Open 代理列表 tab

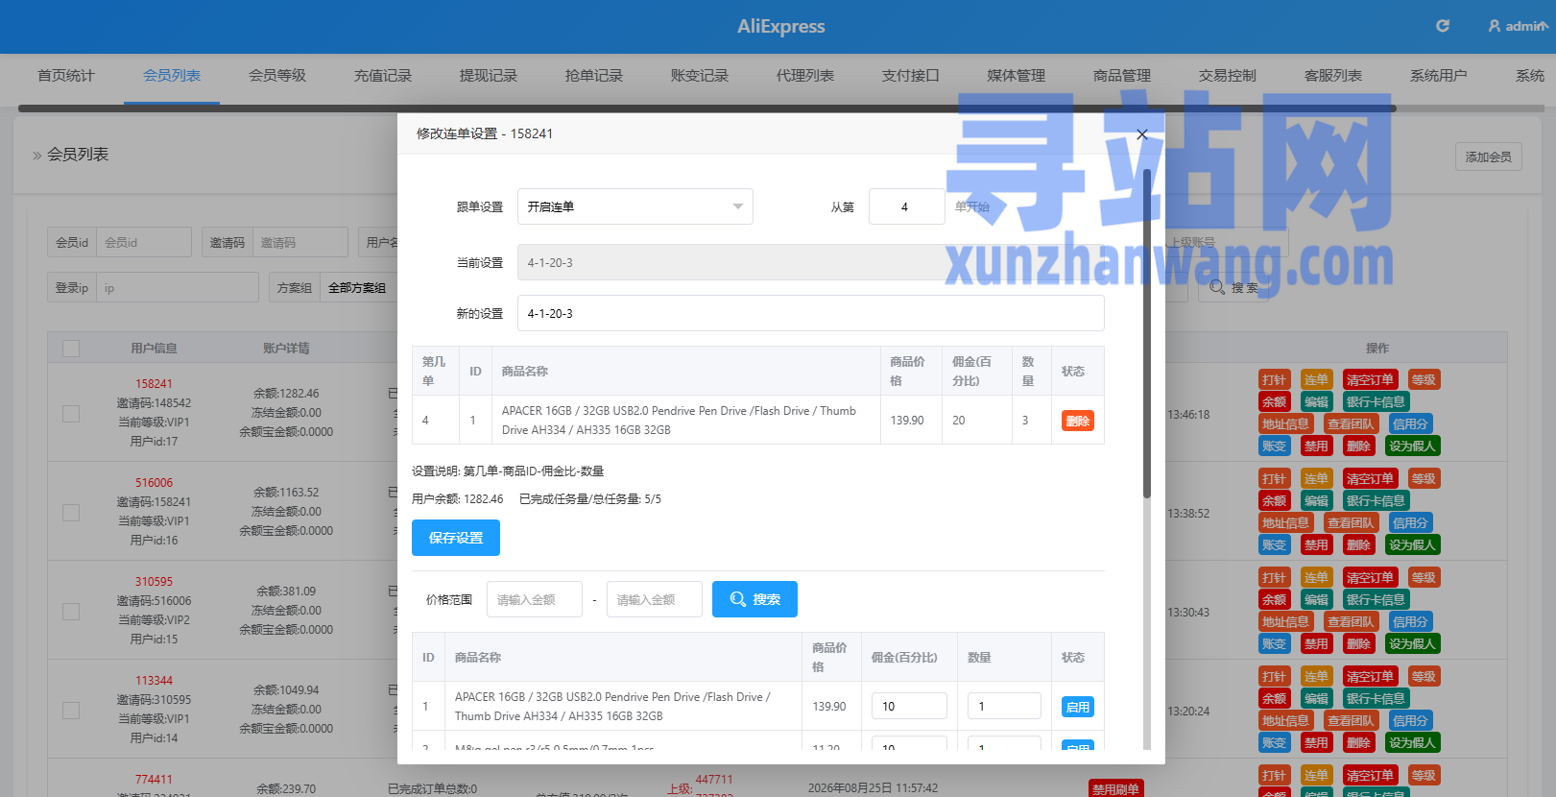(805, 75)
